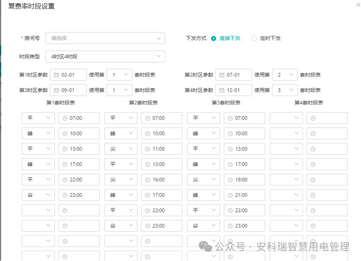This screenshot has height=261, width=361.
Task: Click the 下发方式 label
Action: (196, 38)
